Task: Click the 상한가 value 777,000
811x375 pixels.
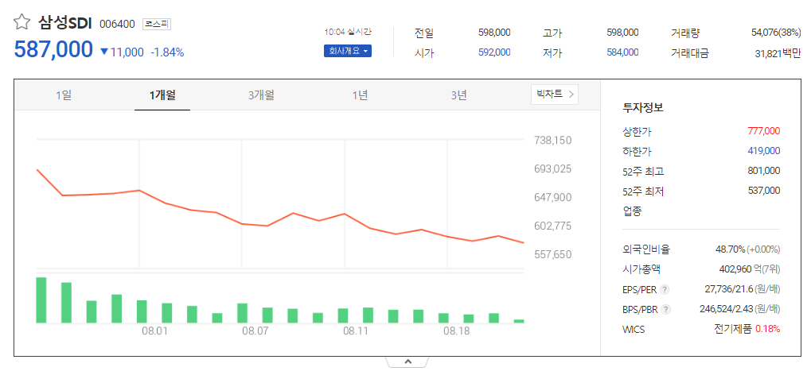Action: (764, 131)
